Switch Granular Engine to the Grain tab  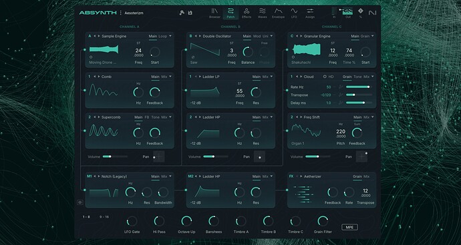coord(365,37)
